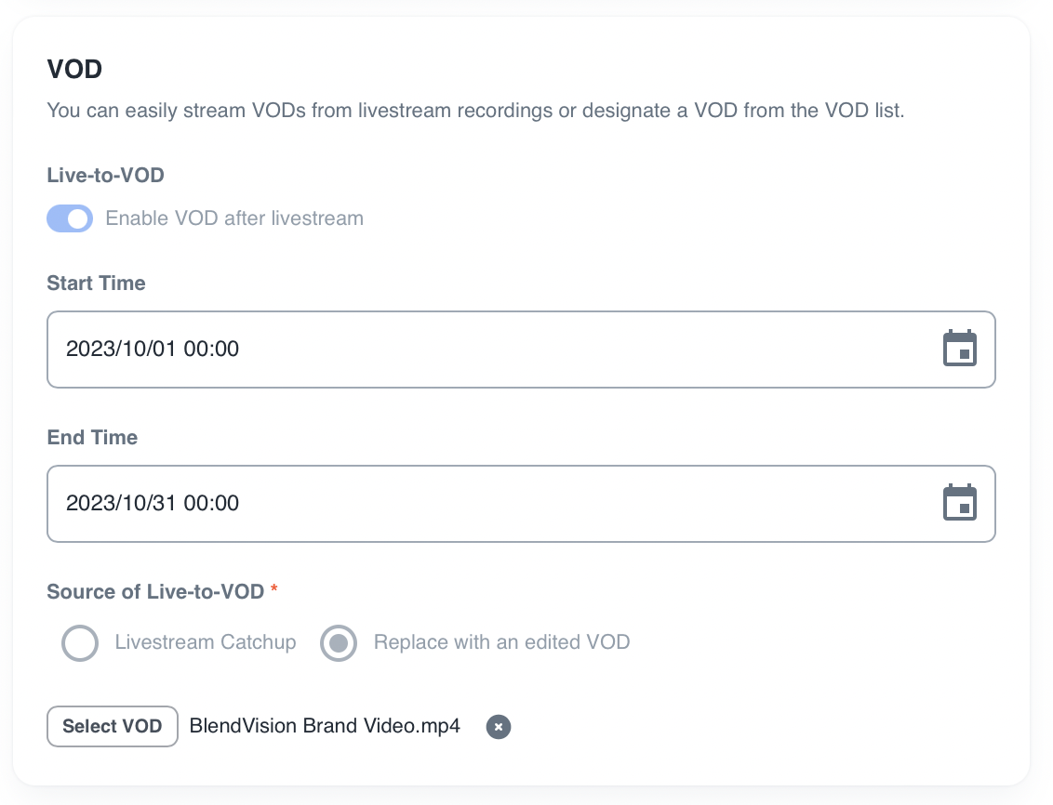
Task: Click the red required asterisk marker
Action: 274,590
